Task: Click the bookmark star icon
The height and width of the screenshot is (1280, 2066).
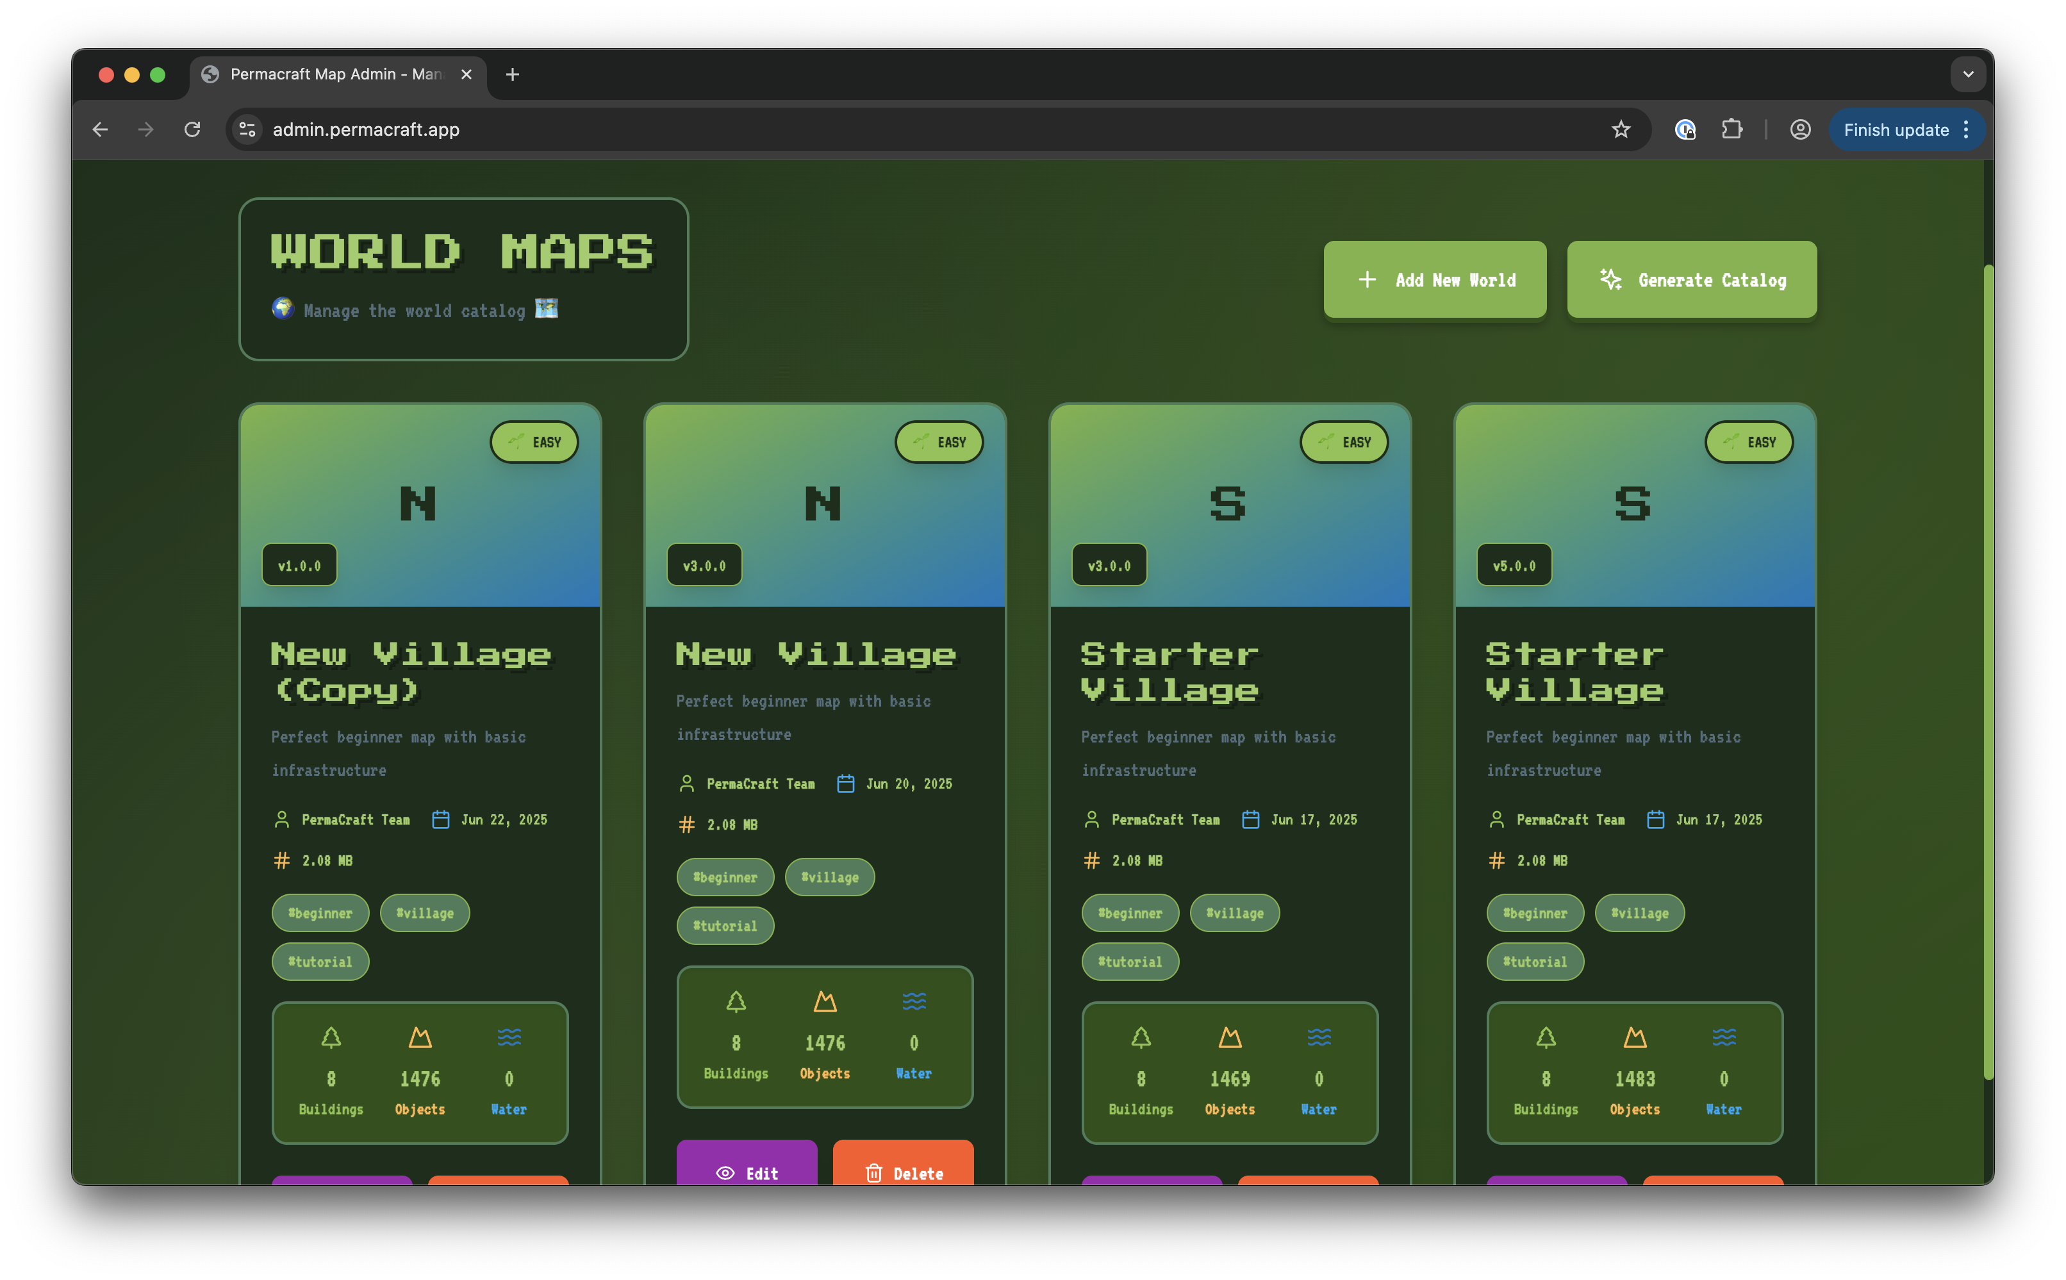Action: tap(1620, 129)
